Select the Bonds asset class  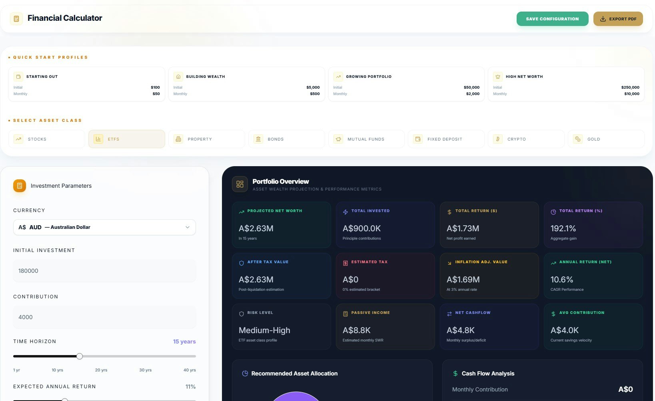pos(287,139)
